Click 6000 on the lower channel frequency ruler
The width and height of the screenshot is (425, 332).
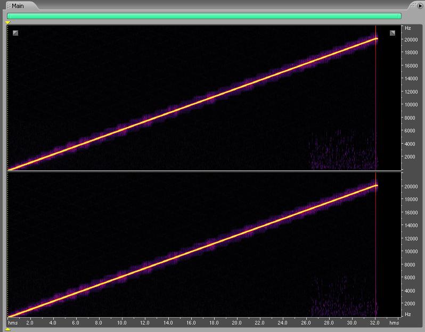point(410,277)
